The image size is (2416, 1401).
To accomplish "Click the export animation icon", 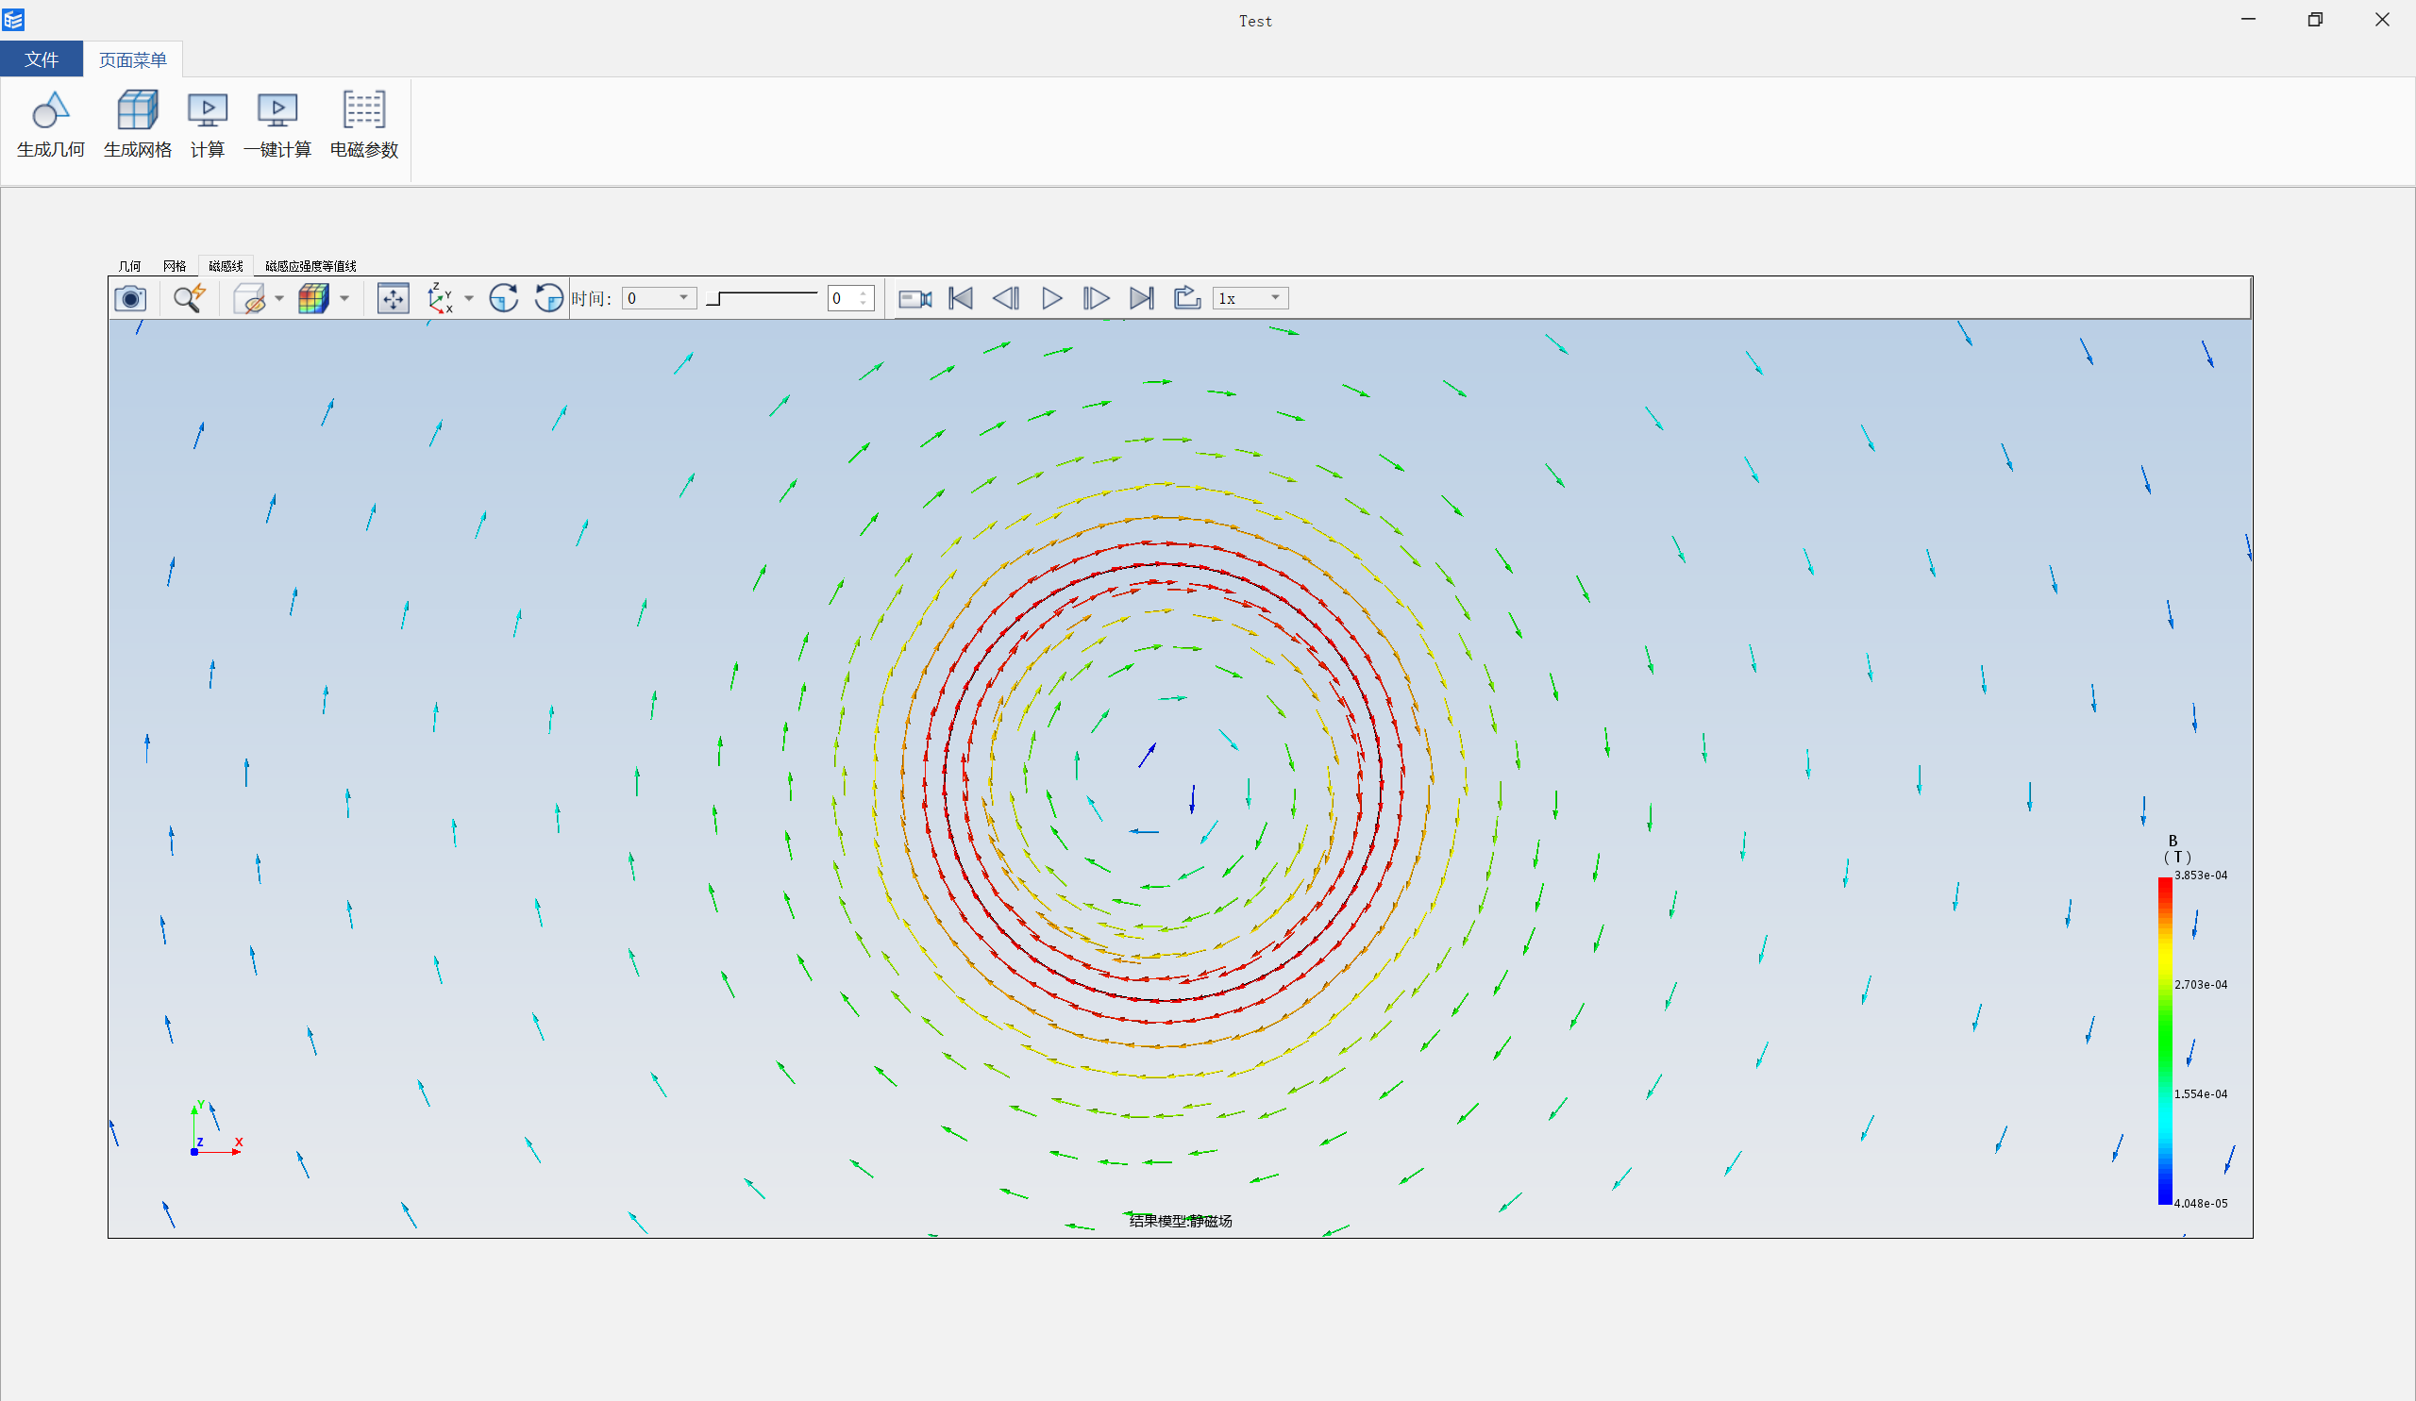I will pos(1187,298).
